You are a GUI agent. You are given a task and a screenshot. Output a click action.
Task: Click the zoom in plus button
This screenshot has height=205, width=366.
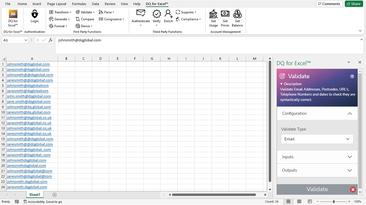point(349,202)
